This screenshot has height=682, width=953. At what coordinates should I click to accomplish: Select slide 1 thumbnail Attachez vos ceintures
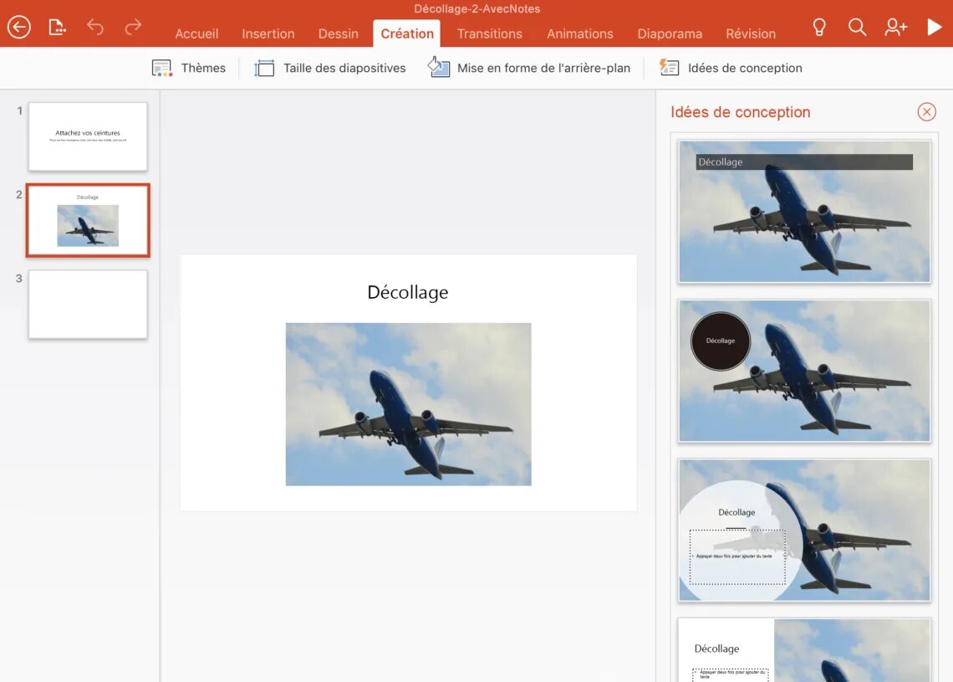[88, 136]
